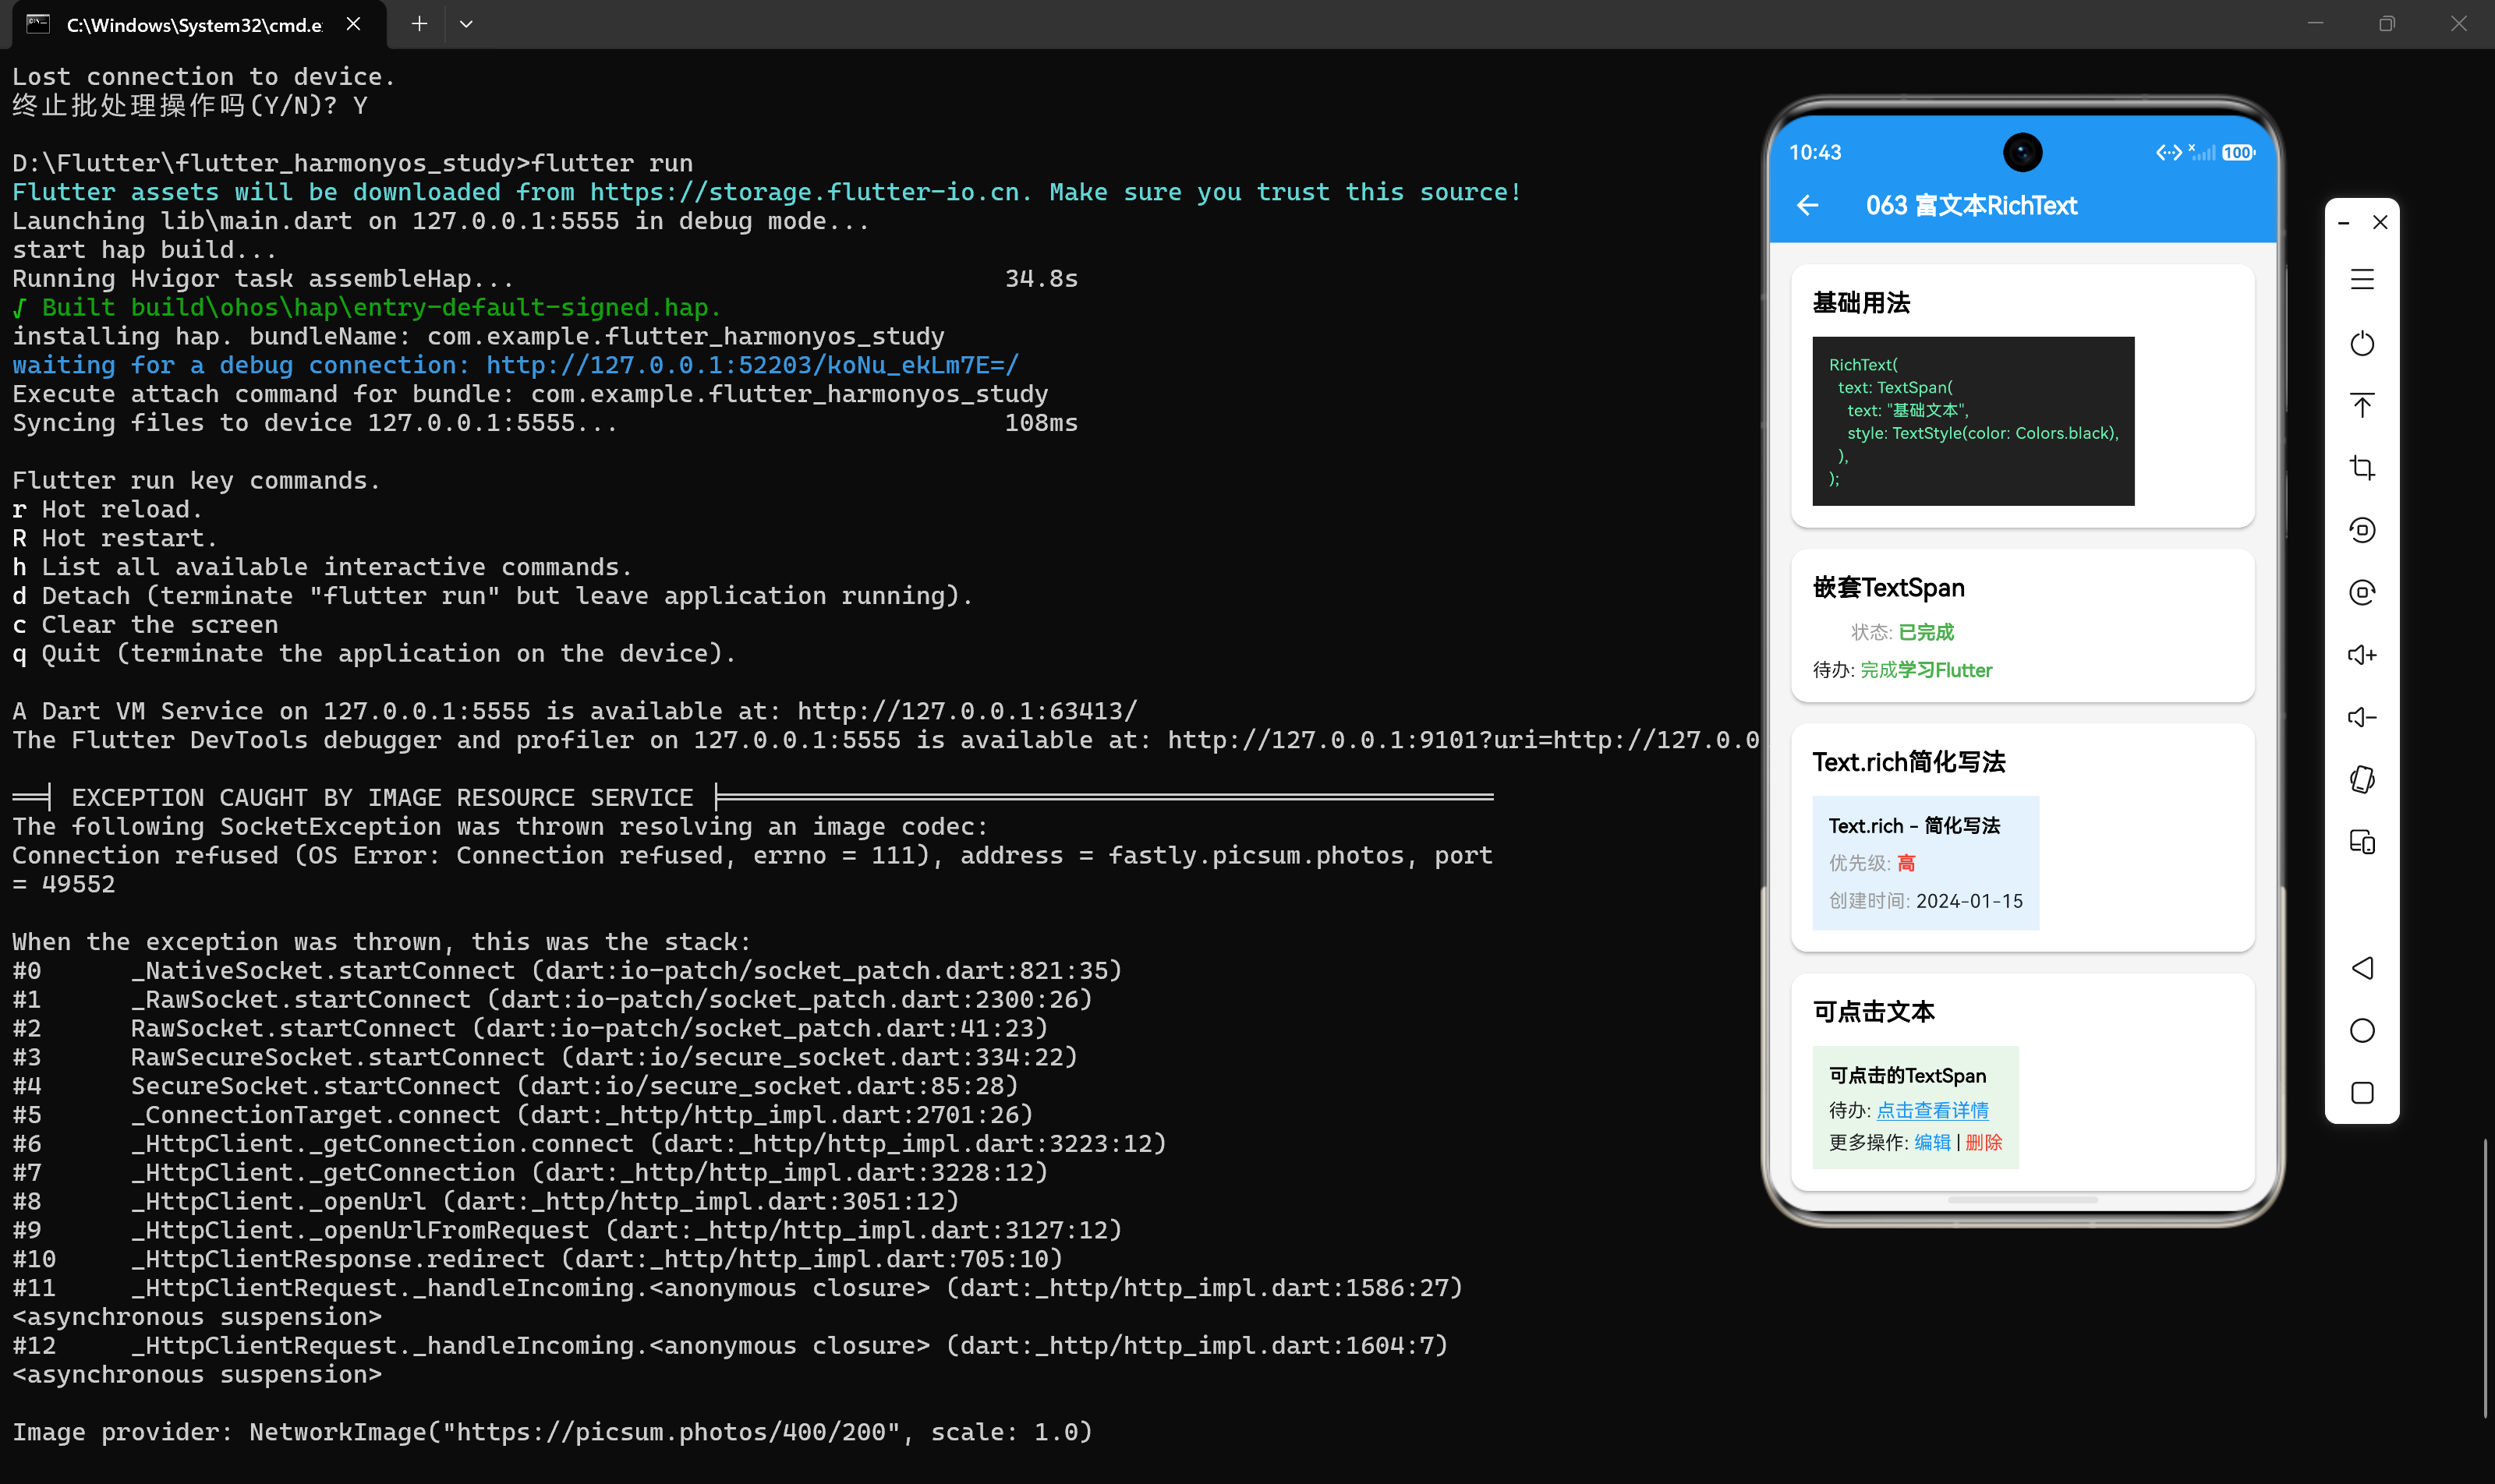
Task: Minimize the emulator toolbar panel
Action: (2343, 223)
